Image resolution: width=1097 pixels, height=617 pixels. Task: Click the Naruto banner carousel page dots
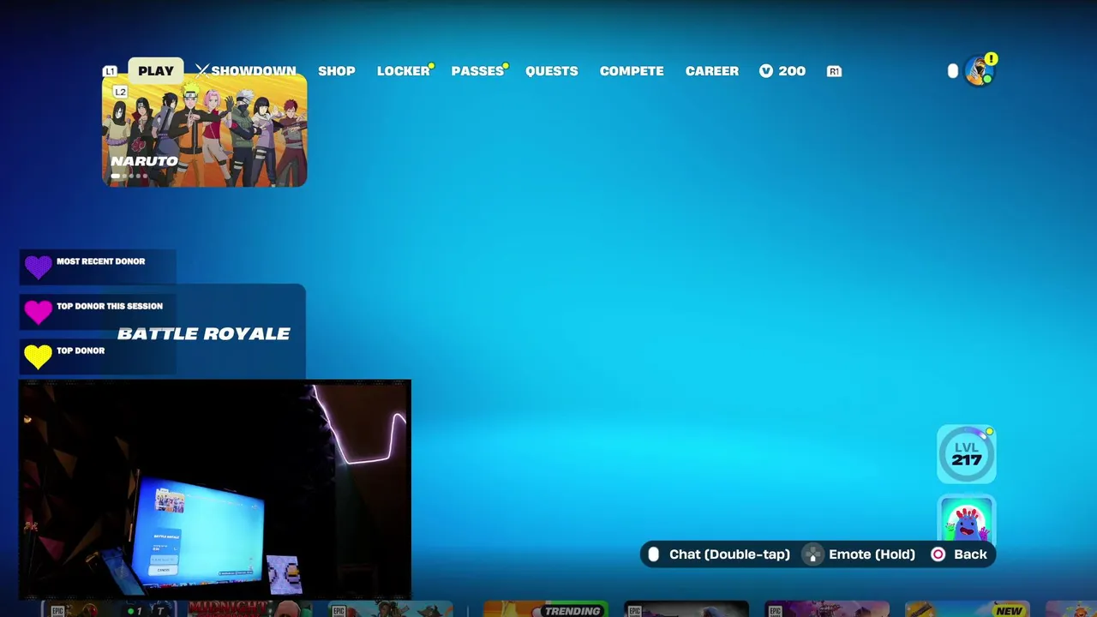pyautogui.click(x=129, y=177)
